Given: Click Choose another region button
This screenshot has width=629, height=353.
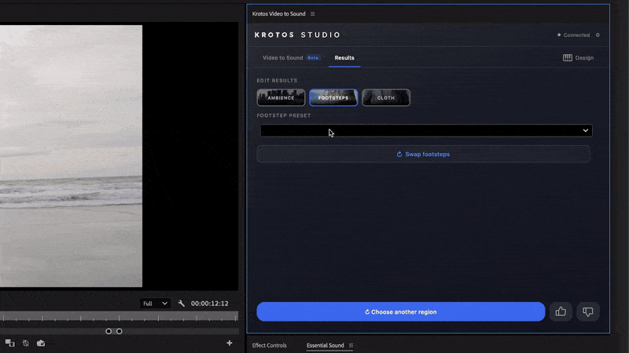Looking at the screenshot, I should pos(401,311).
